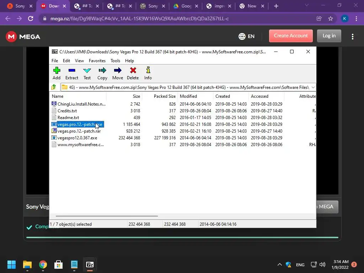
Task: Expand the 7-Zip address path dropdown
Action: 313,87
